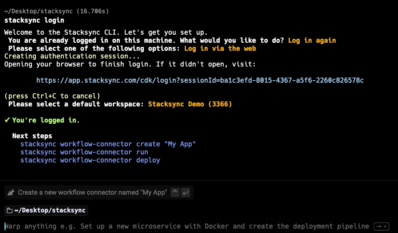Click the "You're logged in." message
Screen dimensions: 398x233
point(46,120)
